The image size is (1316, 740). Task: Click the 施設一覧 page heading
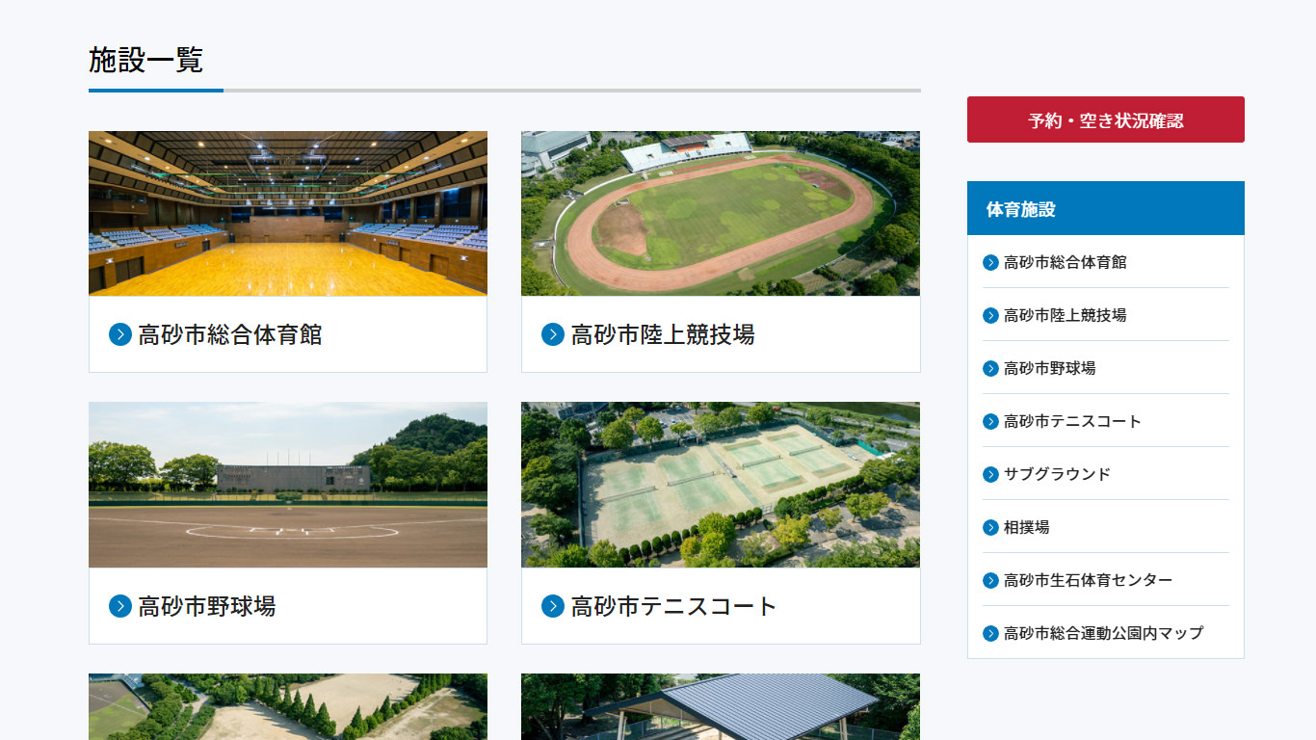[x=146, y=60]
